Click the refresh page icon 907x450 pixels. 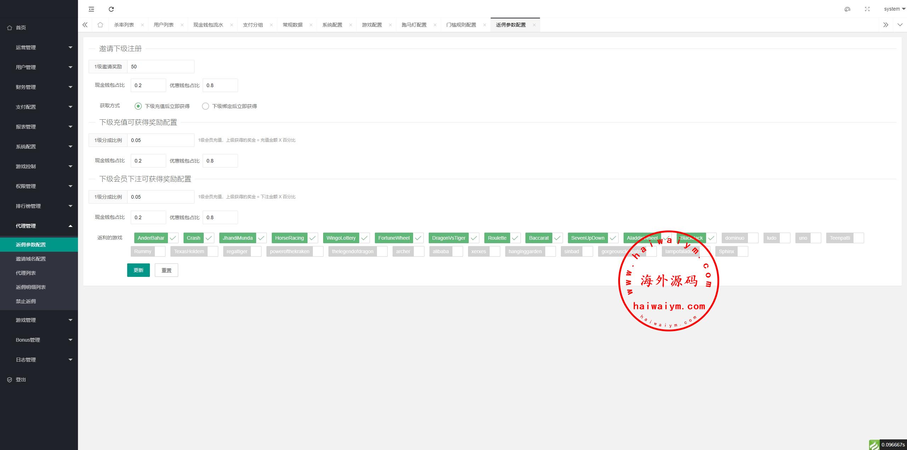point(111,9)
